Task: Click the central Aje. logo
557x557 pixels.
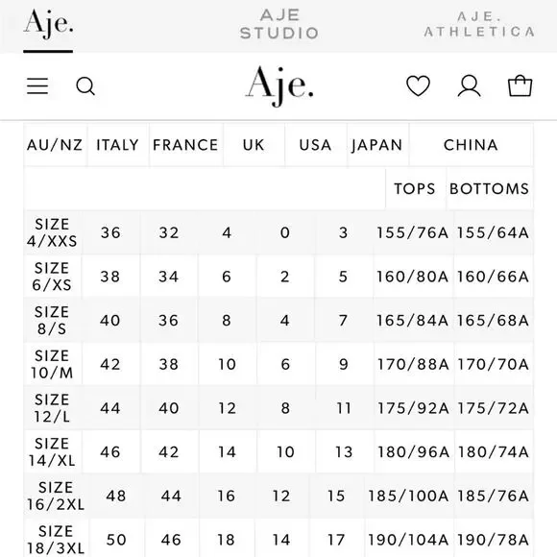Action: 279,86
